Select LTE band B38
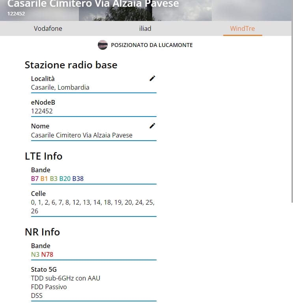293x303 pixels. 78,179
